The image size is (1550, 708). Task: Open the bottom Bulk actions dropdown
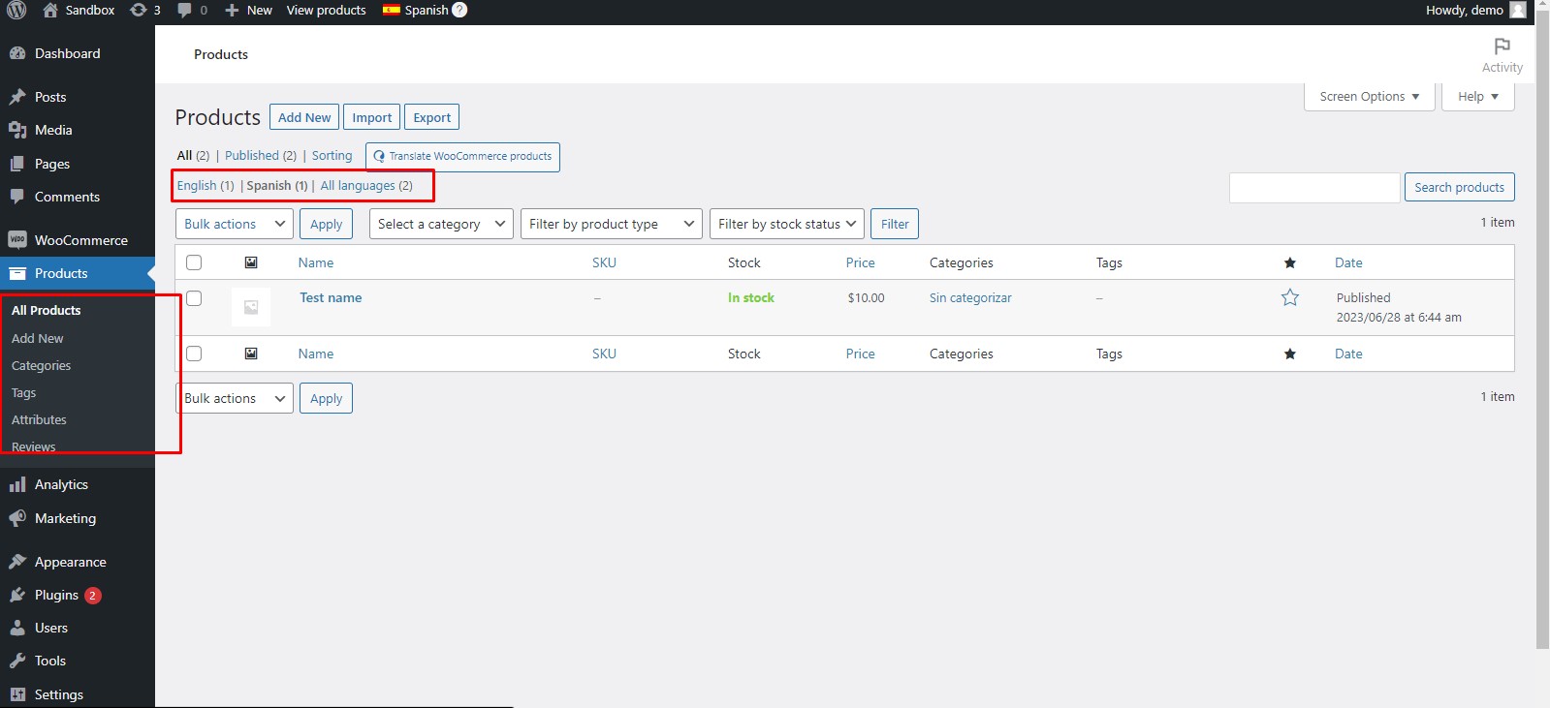click(235, 398)
